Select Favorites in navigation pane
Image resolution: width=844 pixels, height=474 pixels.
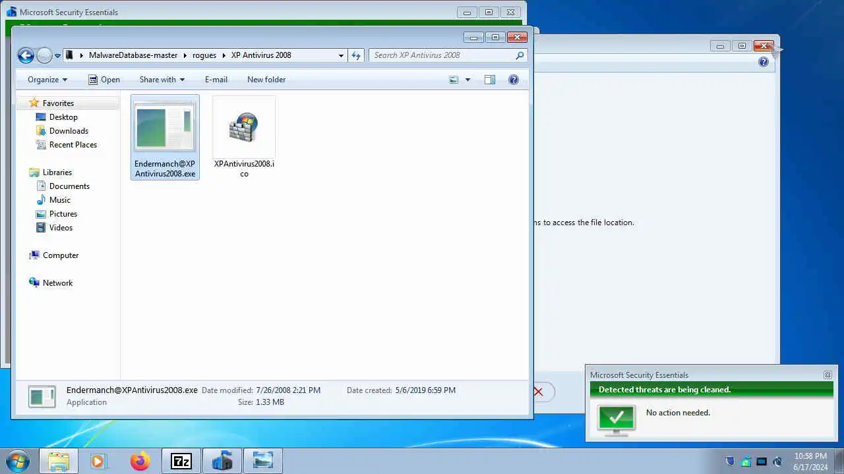58,103
